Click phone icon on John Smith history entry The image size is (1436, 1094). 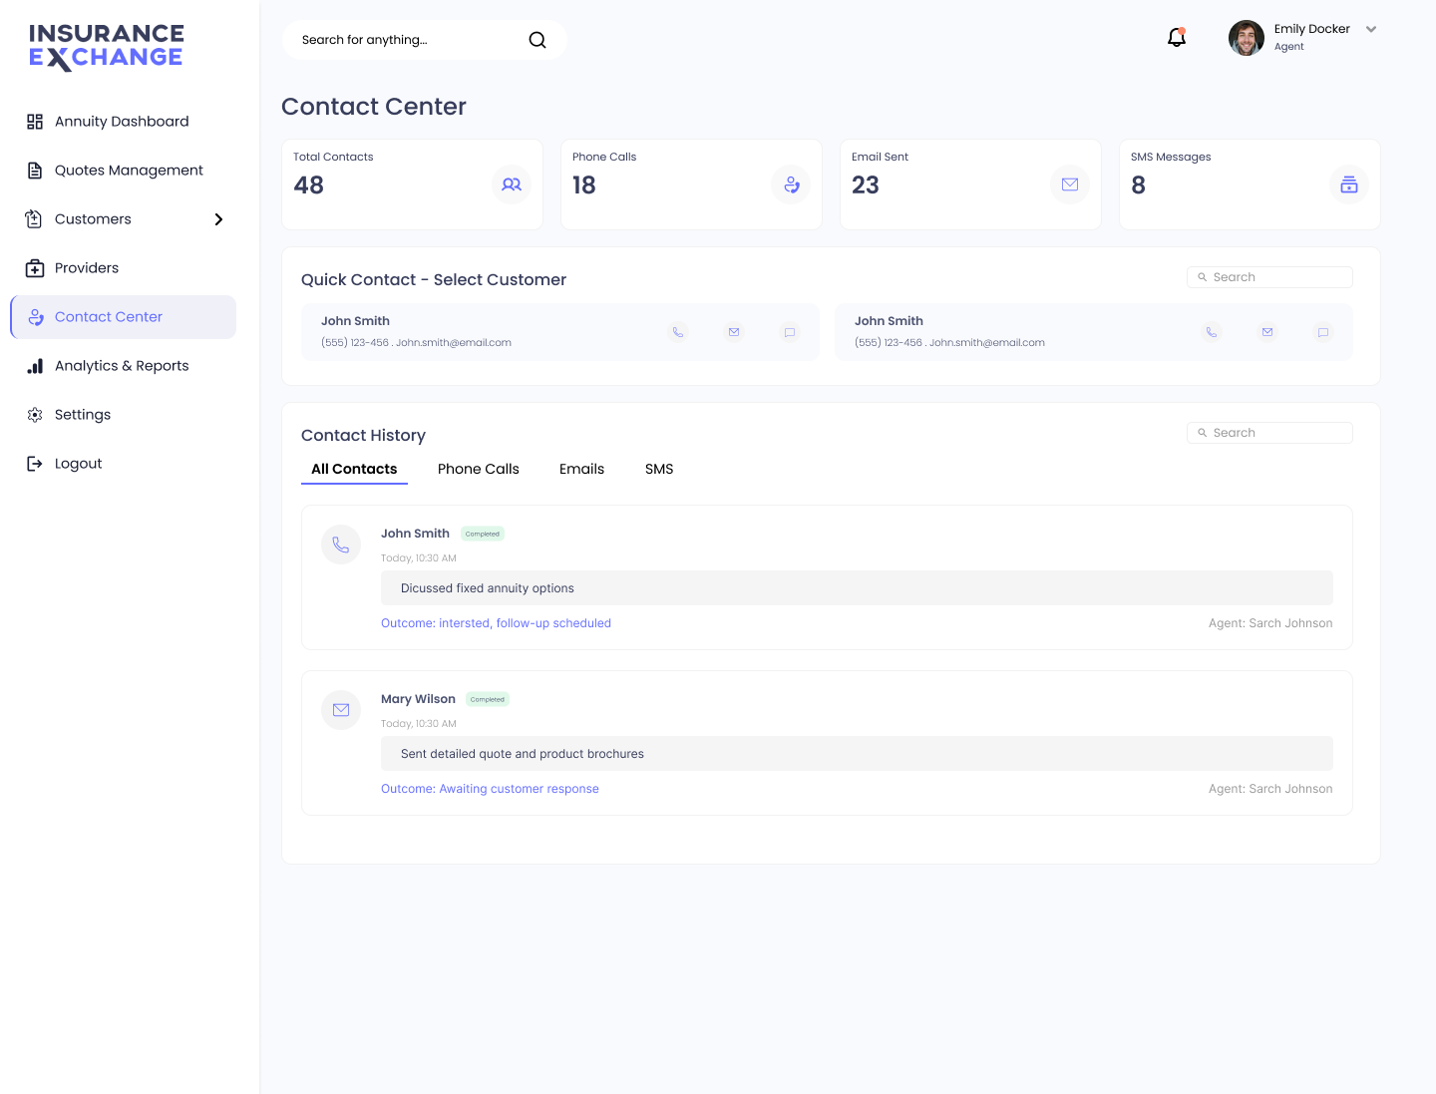pyautogui.click(x=341, y=545)
